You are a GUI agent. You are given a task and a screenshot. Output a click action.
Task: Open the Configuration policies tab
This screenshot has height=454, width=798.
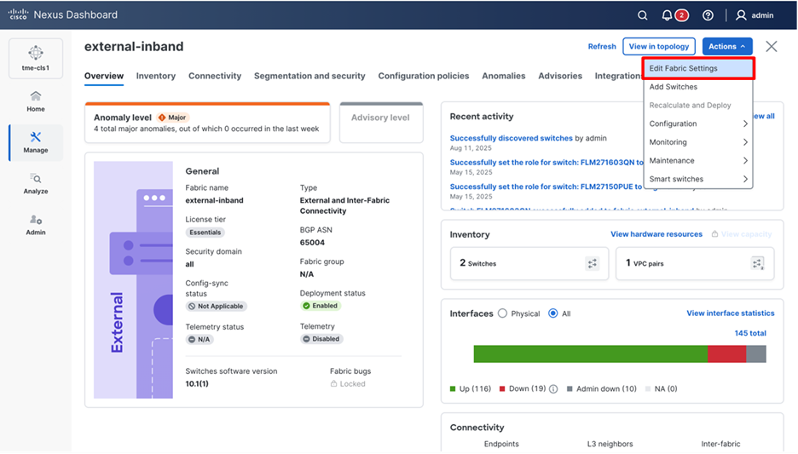pos(424,76)
